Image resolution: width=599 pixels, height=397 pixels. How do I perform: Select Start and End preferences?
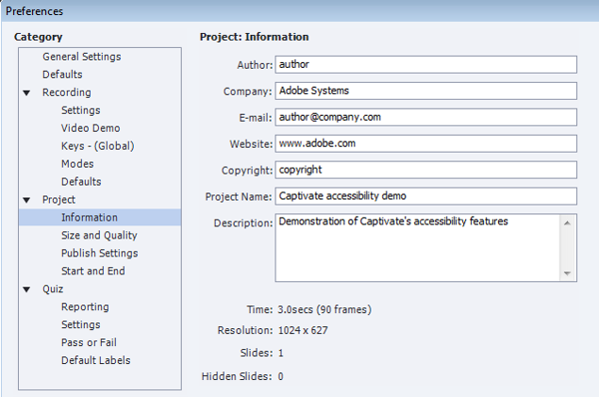click(x=92, y=272)
